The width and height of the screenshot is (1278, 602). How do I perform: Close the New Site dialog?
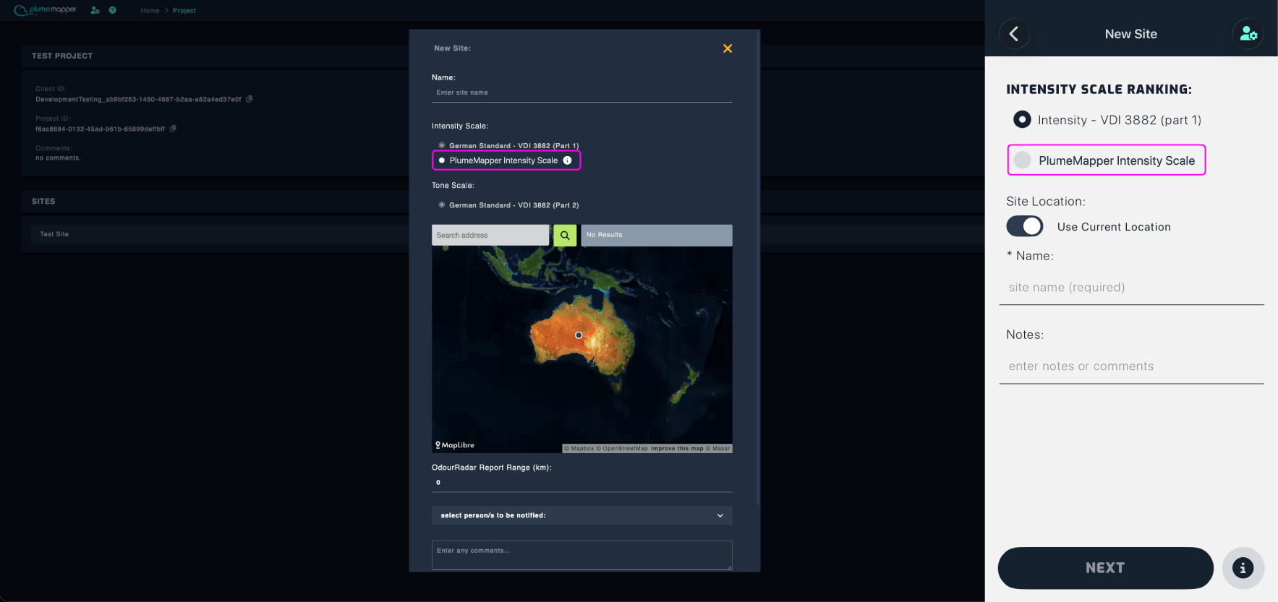[x=728, y=48]
